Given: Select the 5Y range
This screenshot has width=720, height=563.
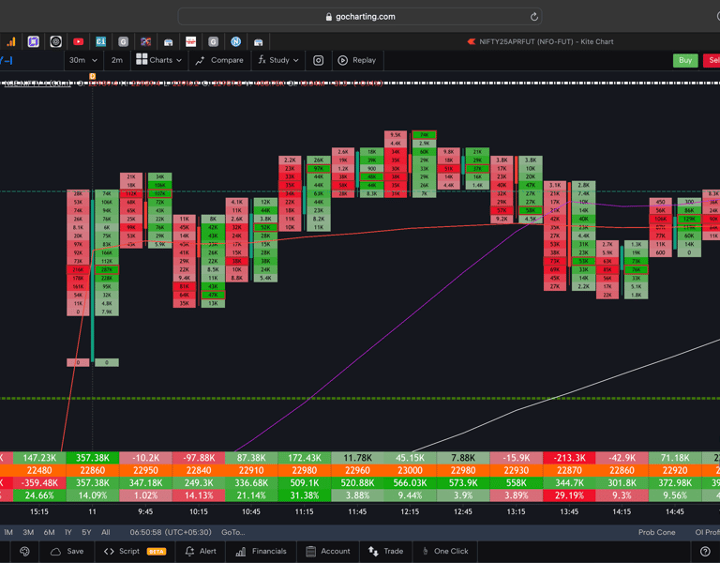Looking at the screenshot, I should pyautogui.click(x=86, y=533).
